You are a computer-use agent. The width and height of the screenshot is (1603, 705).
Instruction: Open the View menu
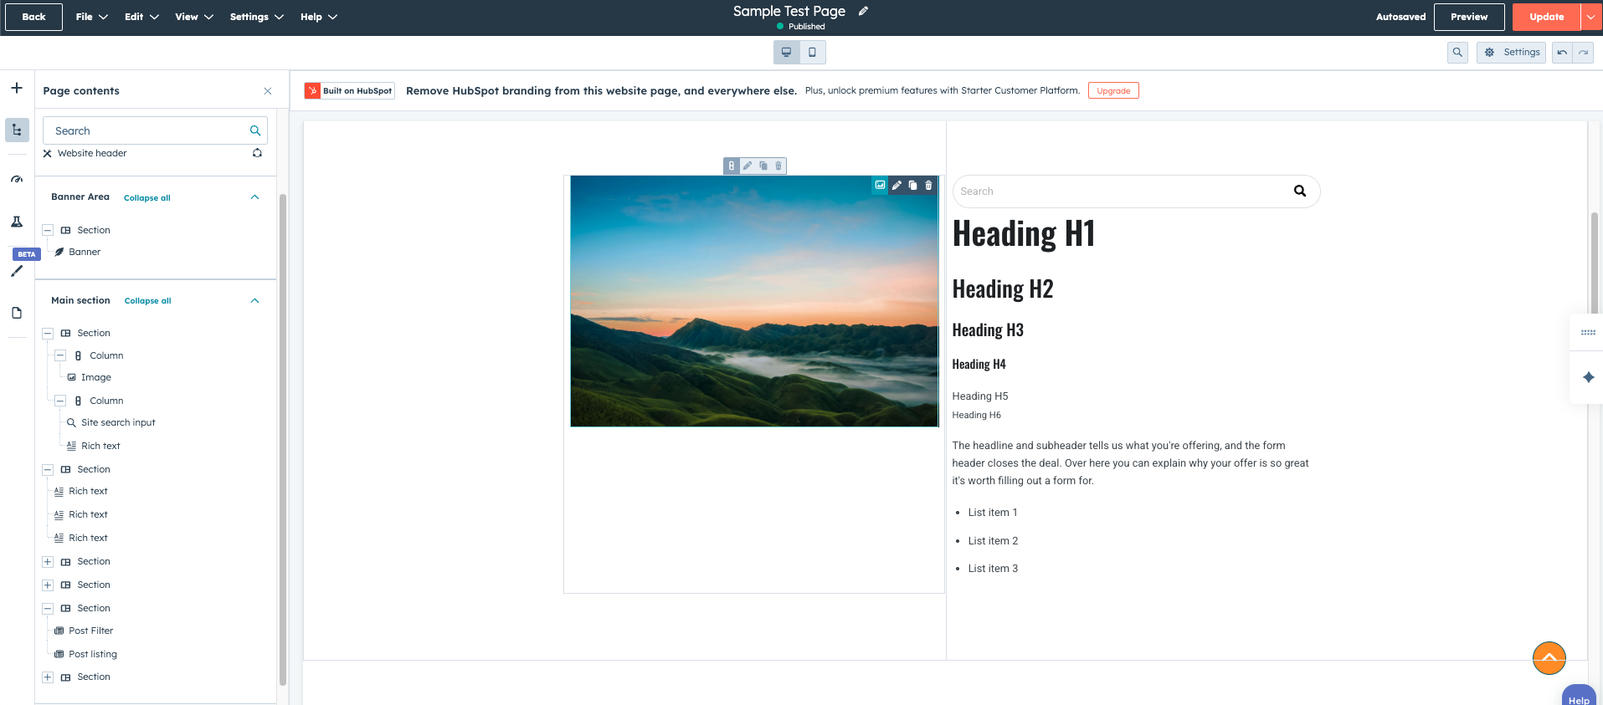(194, 17)
